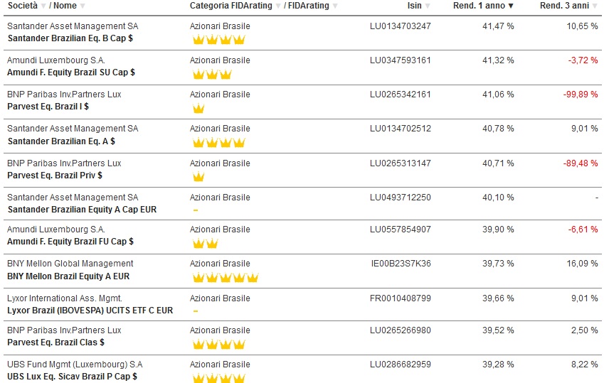Screen dimensions: 609x383
Task: Click 39,28 % one-year return value
Action: (x=498, y=365)
